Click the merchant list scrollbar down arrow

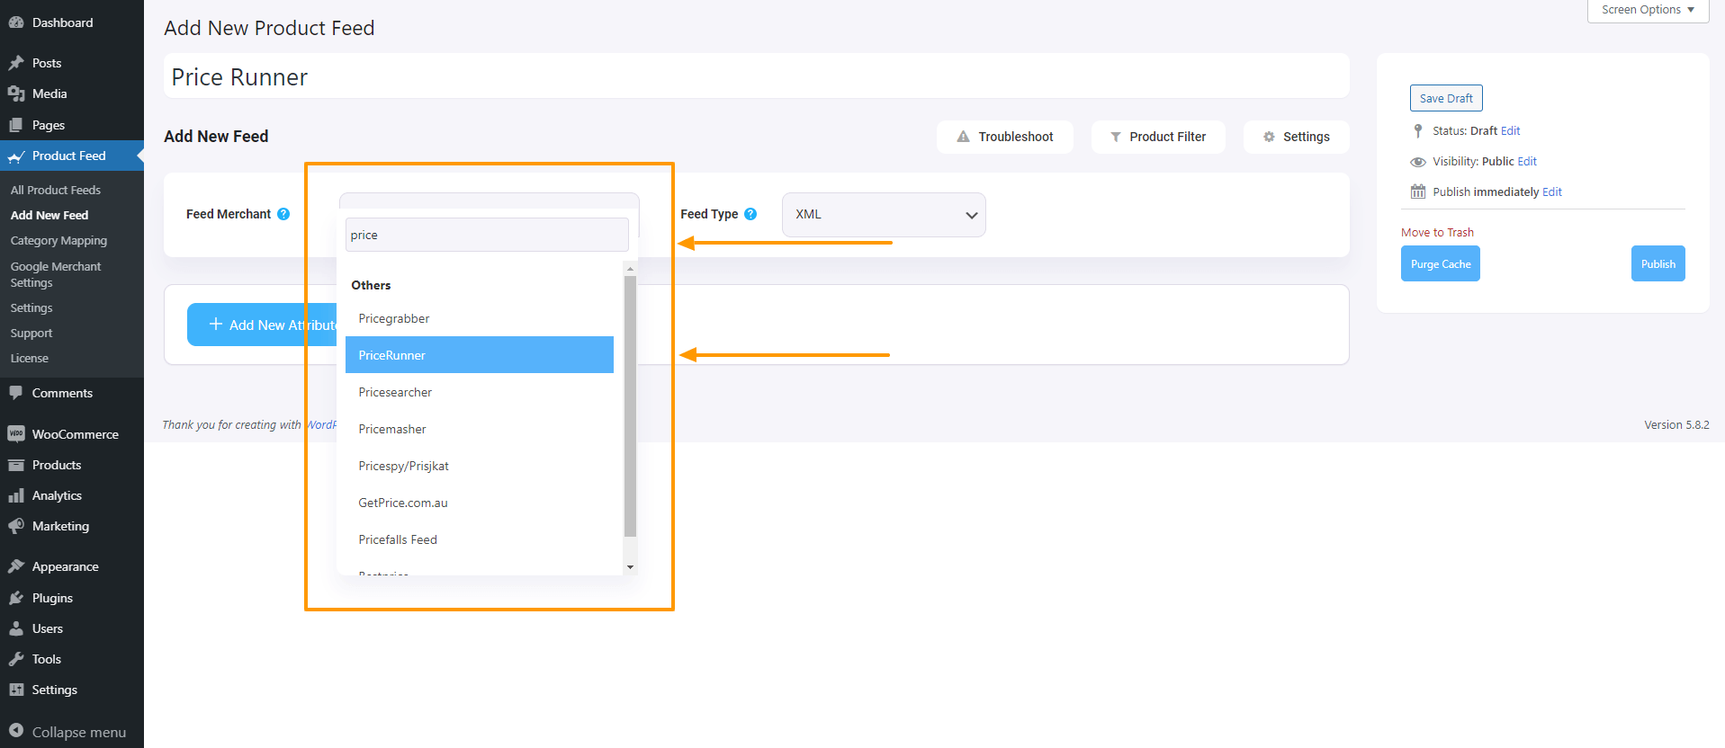(x=630, y=566)
